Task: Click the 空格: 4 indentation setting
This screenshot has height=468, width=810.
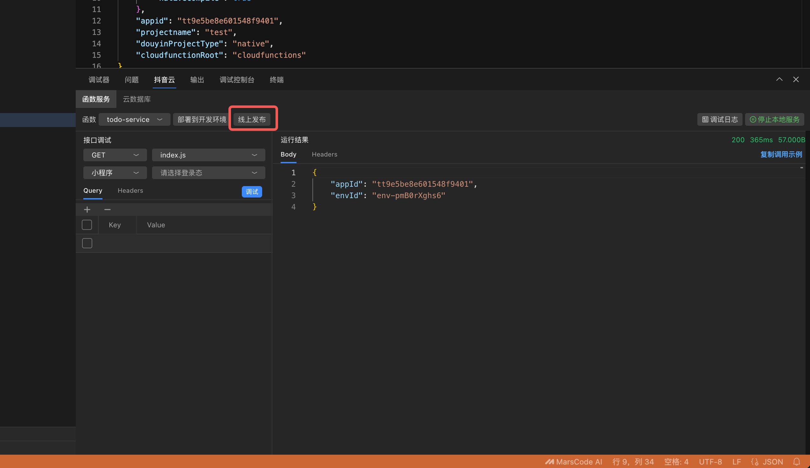Action: pyautogui.click(x=676, y=462)
